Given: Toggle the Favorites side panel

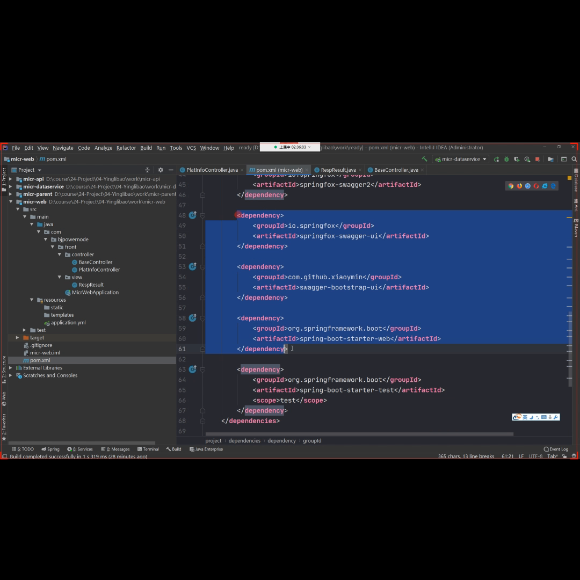Looking at the screenshot, I should click(4, 427).
